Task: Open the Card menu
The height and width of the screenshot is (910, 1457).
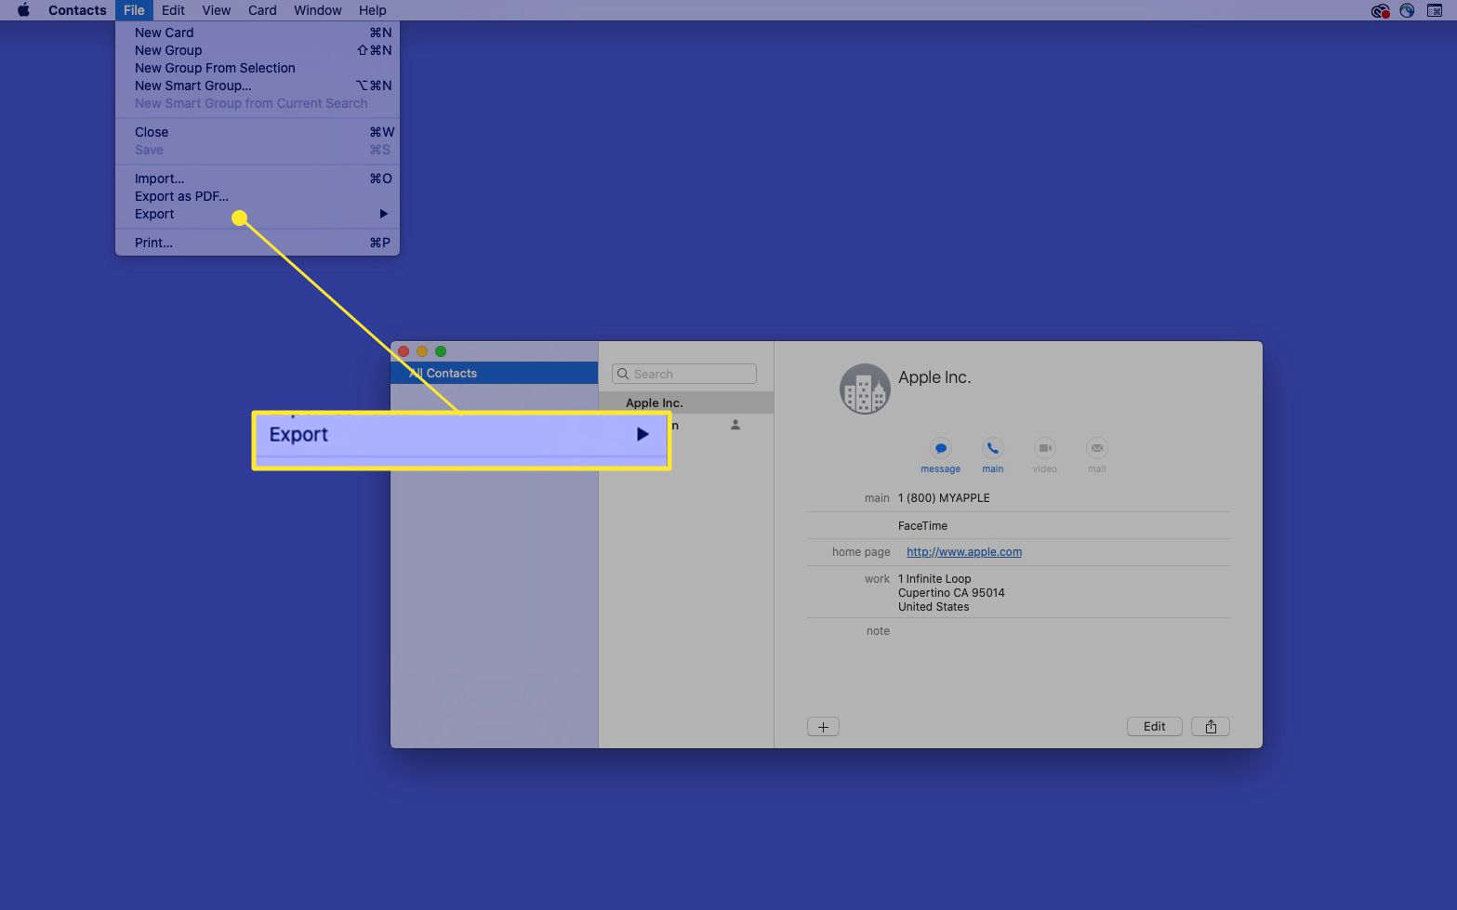Action: click(x=262, y=10)
